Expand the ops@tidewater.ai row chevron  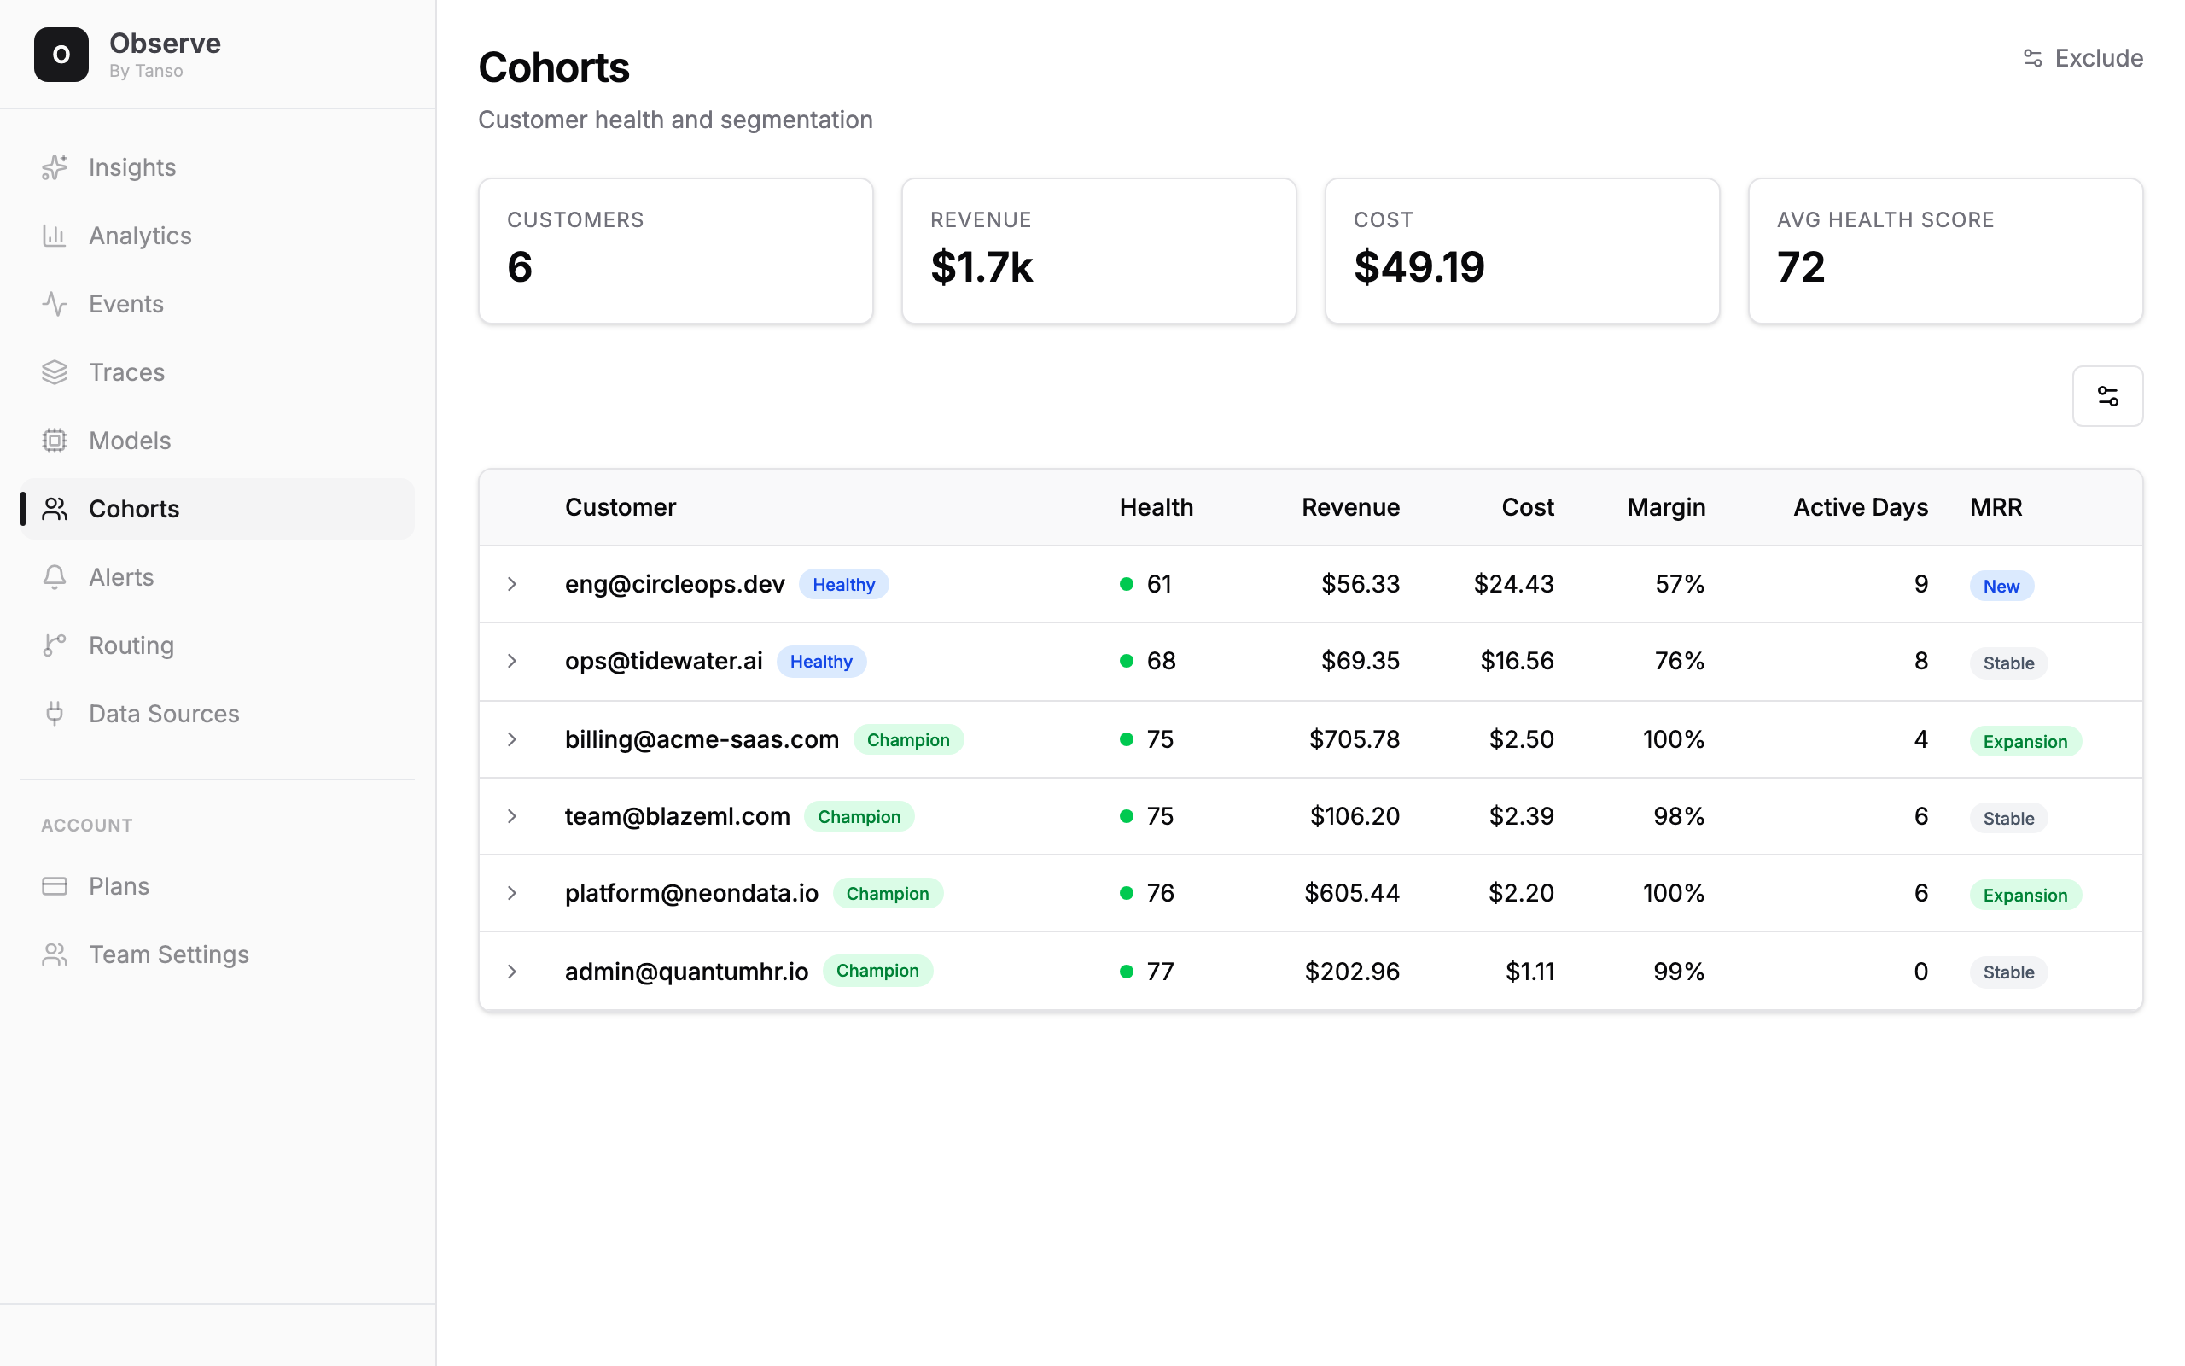(x=512, y=662)
